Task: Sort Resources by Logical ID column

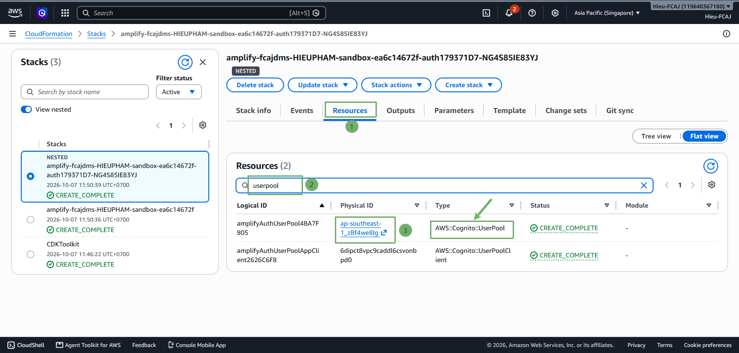Action: [x=280, y=205]
